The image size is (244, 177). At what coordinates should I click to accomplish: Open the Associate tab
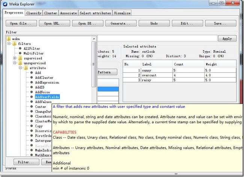click(68, 13)
